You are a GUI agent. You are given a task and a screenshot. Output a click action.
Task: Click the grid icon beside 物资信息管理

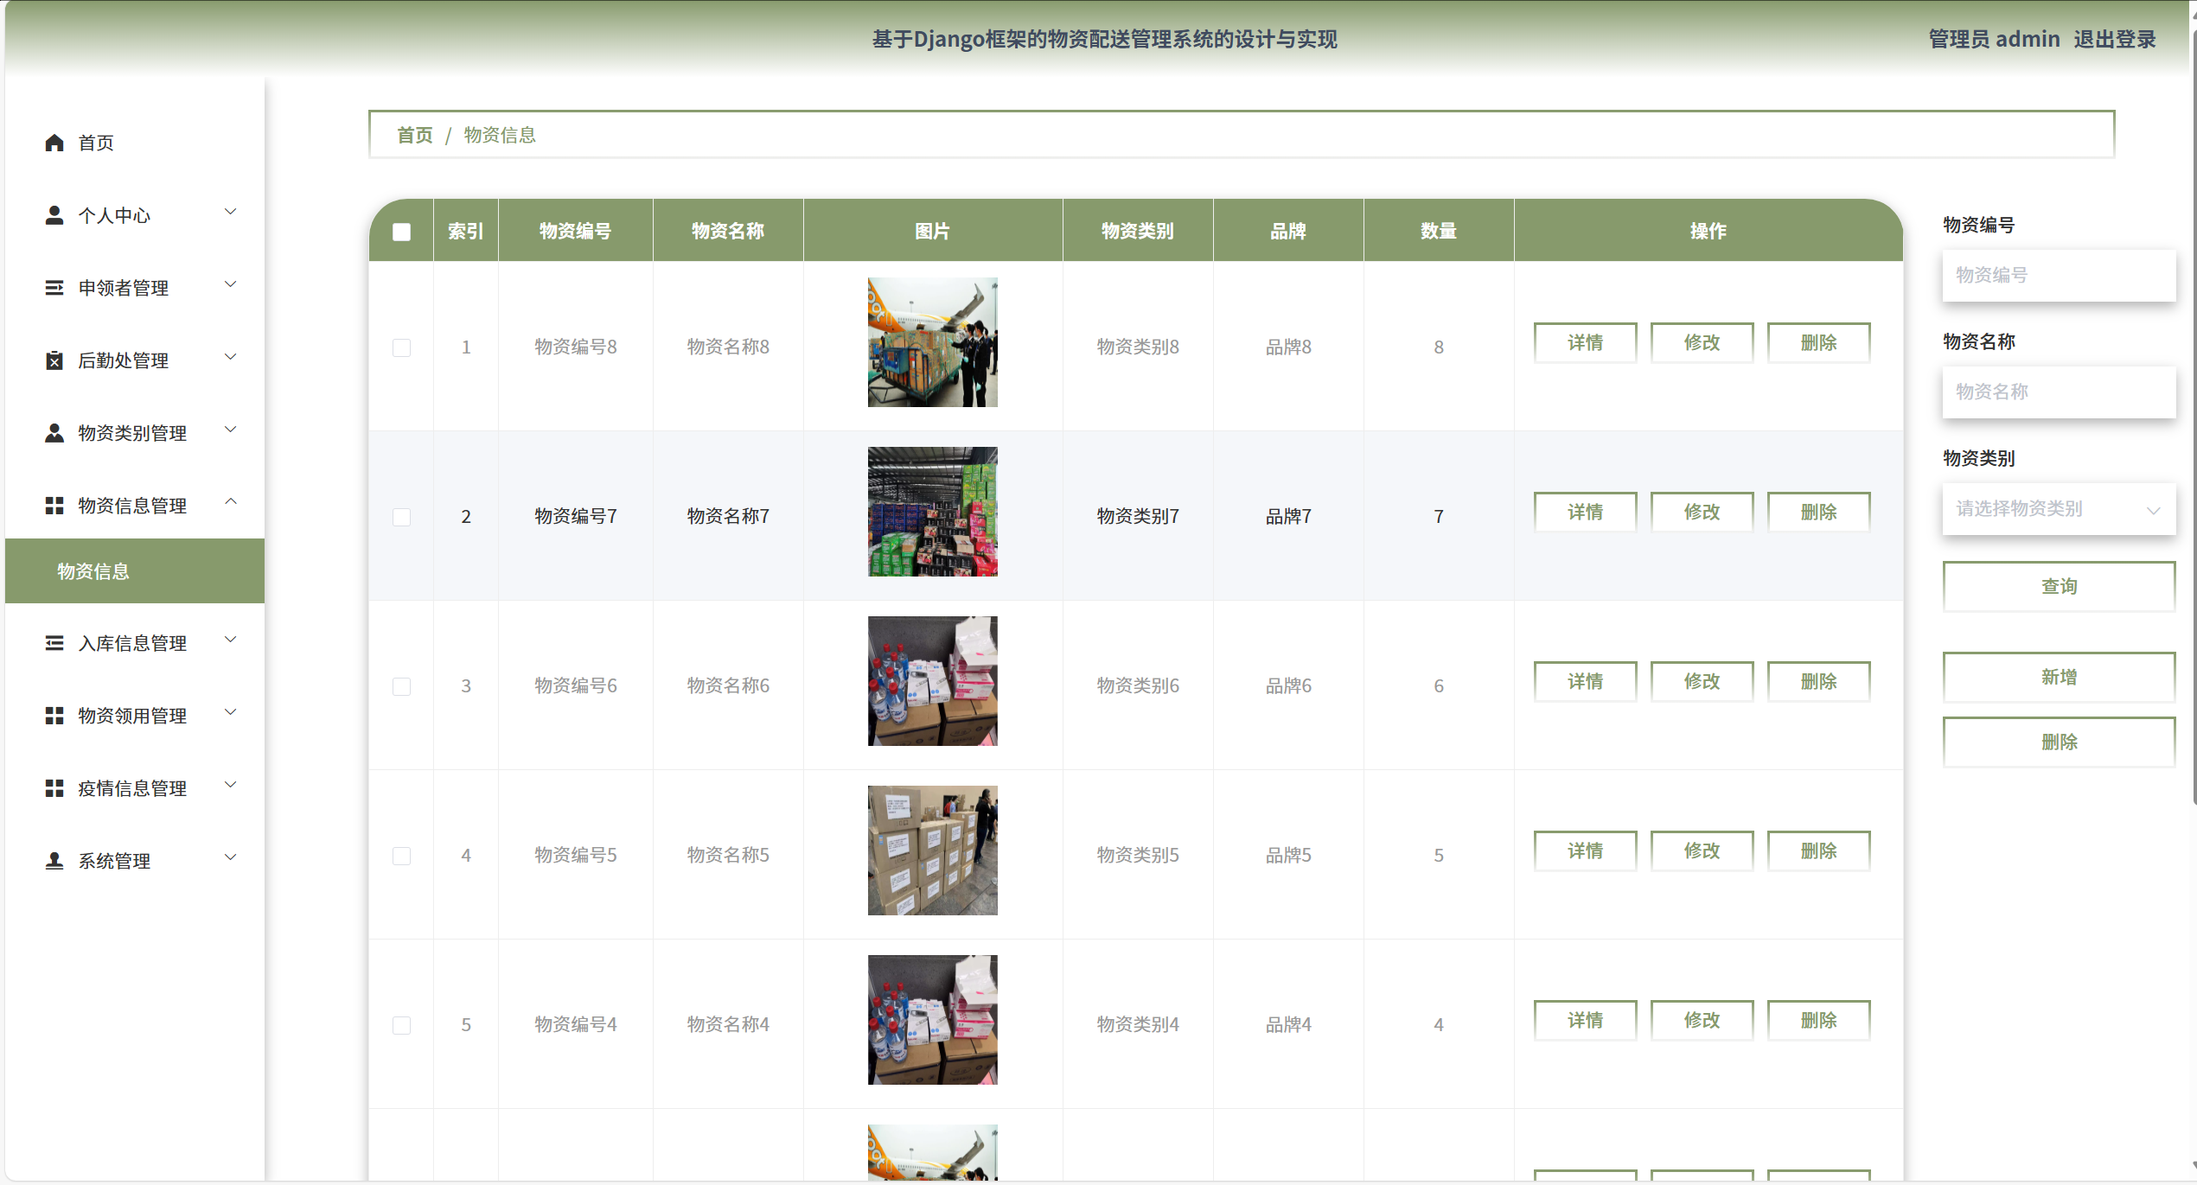click(54, 506)
